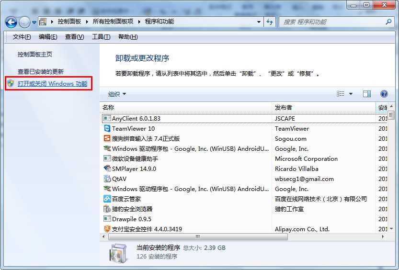Click publisher Ricardo Villalba cell
This screenshot has width=399, height=270.
tap(296, 169)
